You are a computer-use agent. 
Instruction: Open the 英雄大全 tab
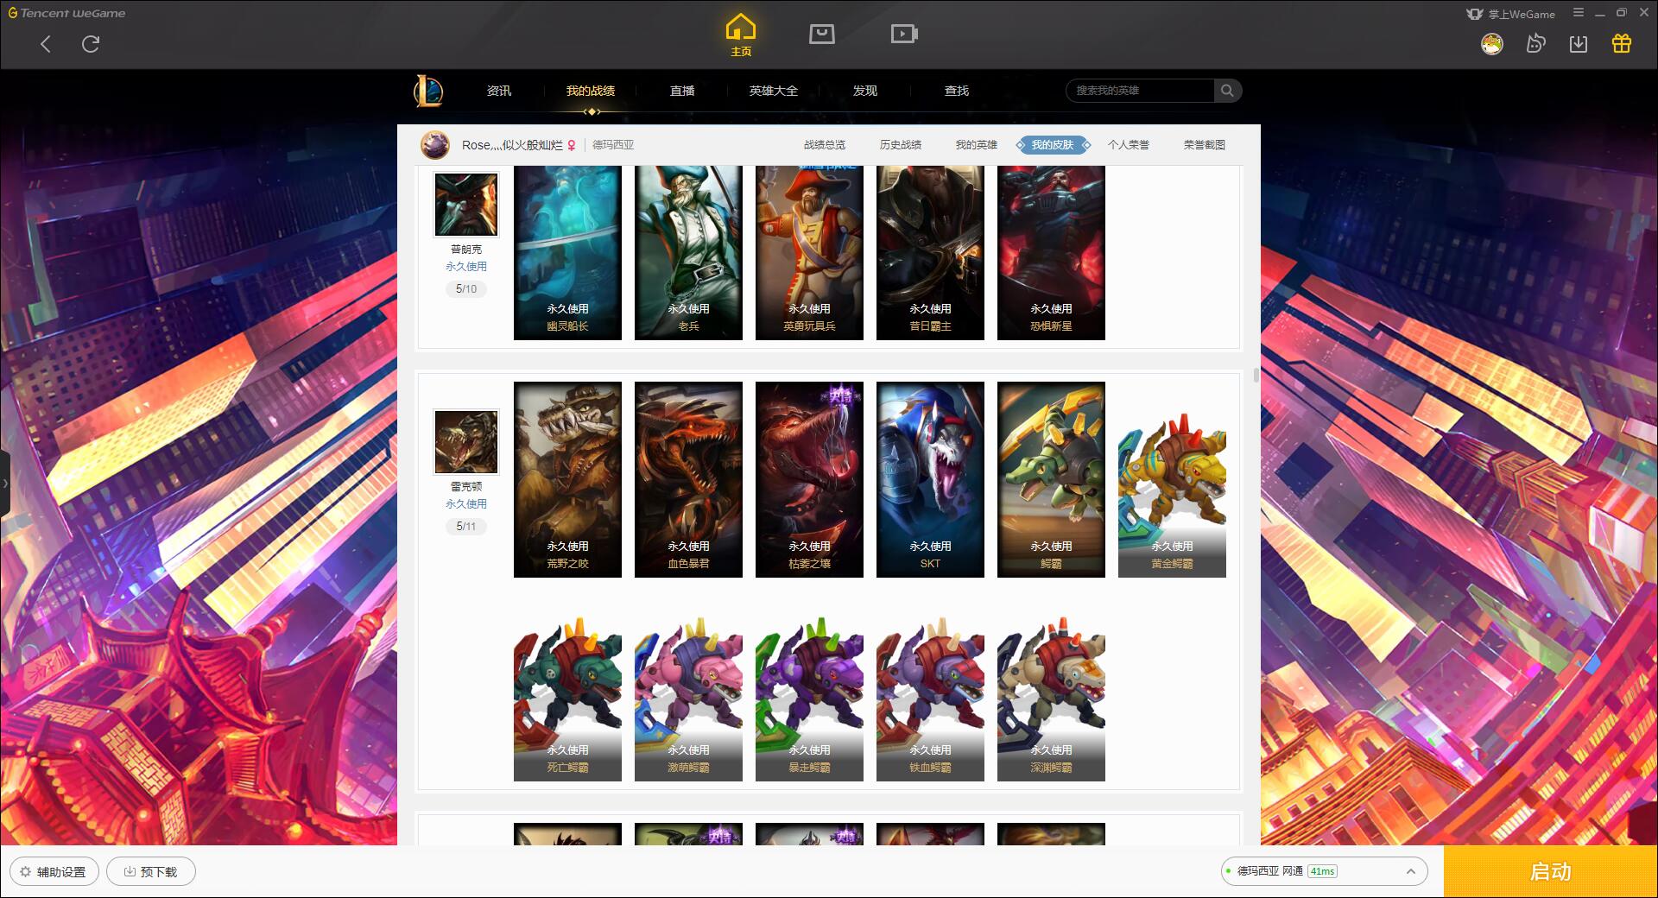point(774,91)
